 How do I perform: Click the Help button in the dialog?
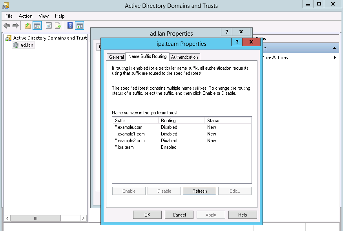[243, 215]
